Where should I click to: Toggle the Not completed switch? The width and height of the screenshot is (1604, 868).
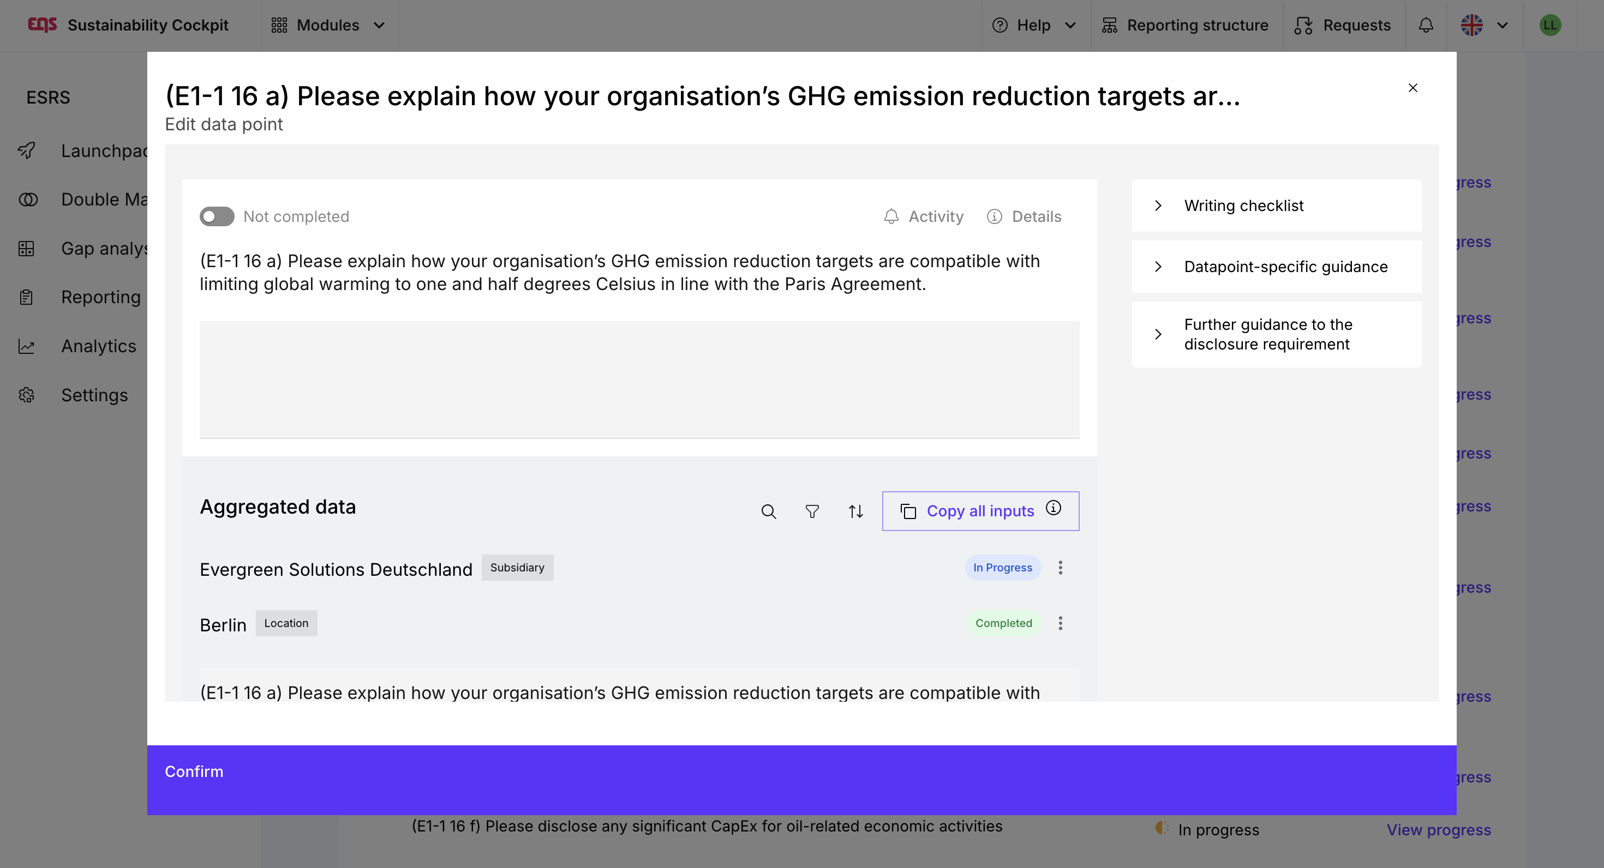[217, 216]
